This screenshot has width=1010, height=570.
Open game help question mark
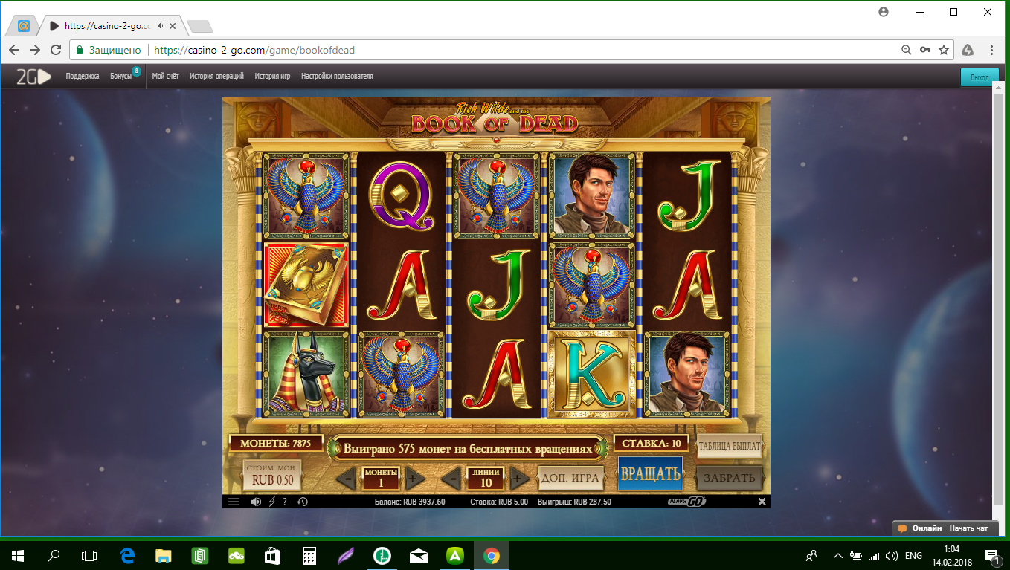click(x=285, y=502)
